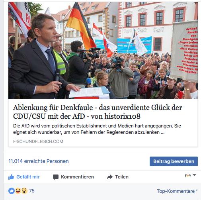Image resolution: width=201 pixels, height=200 pixels.
Task: Click the Kommentieren speech bubble icon
Action: [56, 177]
